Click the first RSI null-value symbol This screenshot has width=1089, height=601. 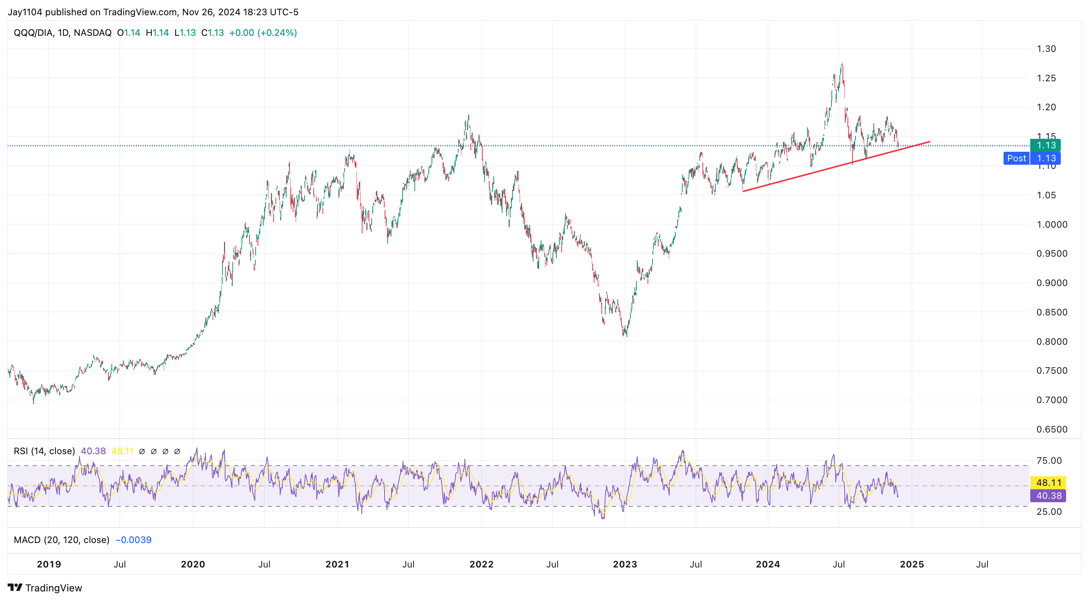click(142, 452)
